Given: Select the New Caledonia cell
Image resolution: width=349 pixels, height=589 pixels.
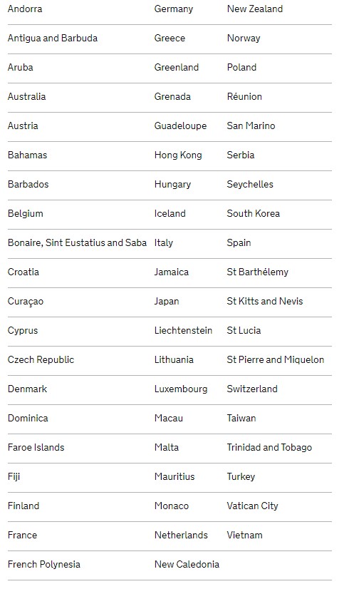Looking at the screenshot, I should coord(187,564).
